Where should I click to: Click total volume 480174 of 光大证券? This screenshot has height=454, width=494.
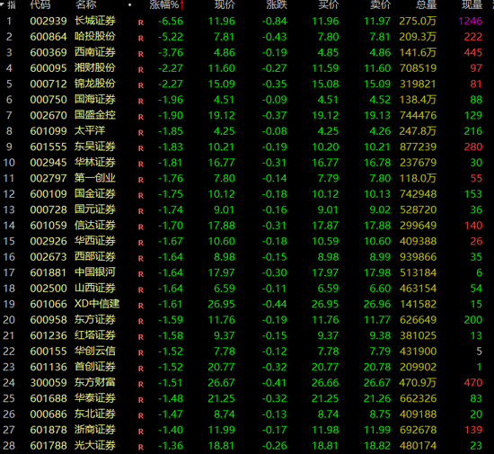418,446
